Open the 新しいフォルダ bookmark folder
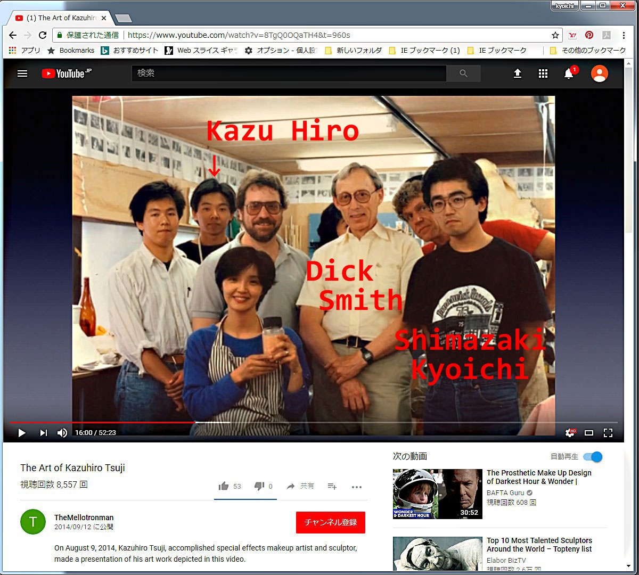 tap(354, 51)
